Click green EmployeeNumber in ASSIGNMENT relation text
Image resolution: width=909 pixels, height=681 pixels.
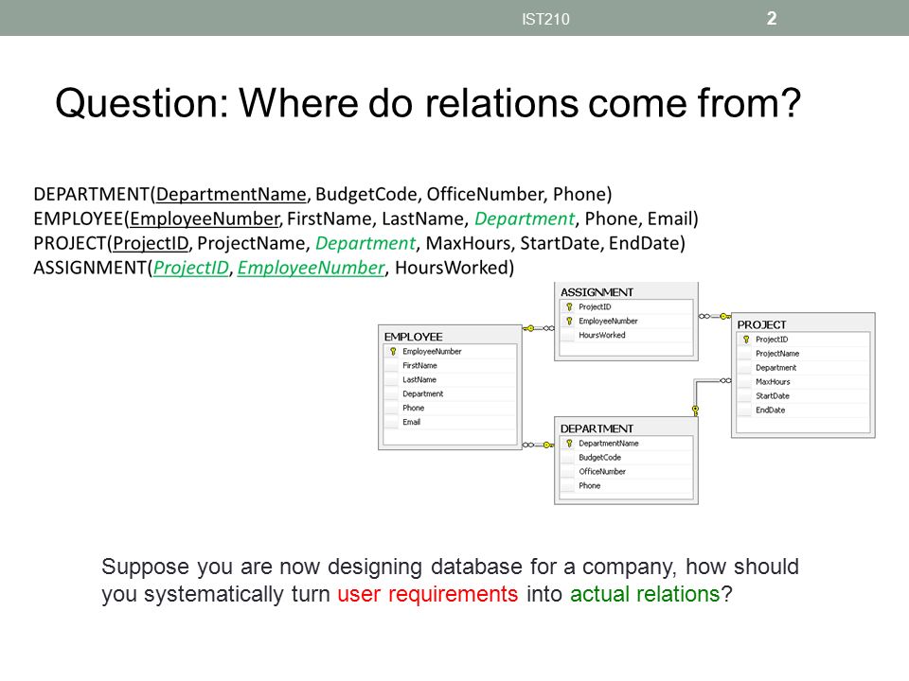[x=312, y=268]
